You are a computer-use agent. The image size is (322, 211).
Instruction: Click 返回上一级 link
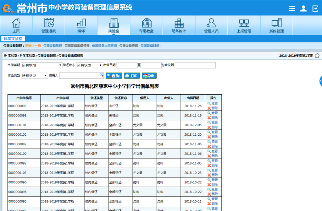tap(33, 46)
